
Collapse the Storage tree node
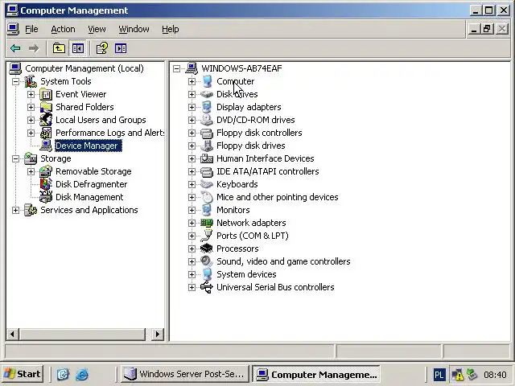(16, 159)
